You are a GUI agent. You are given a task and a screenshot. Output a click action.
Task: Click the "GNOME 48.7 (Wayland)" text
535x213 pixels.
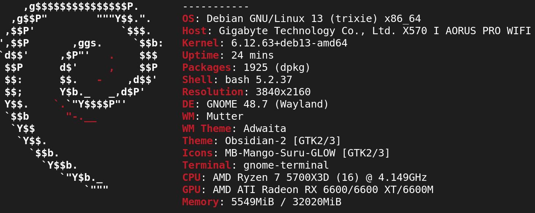267,104
